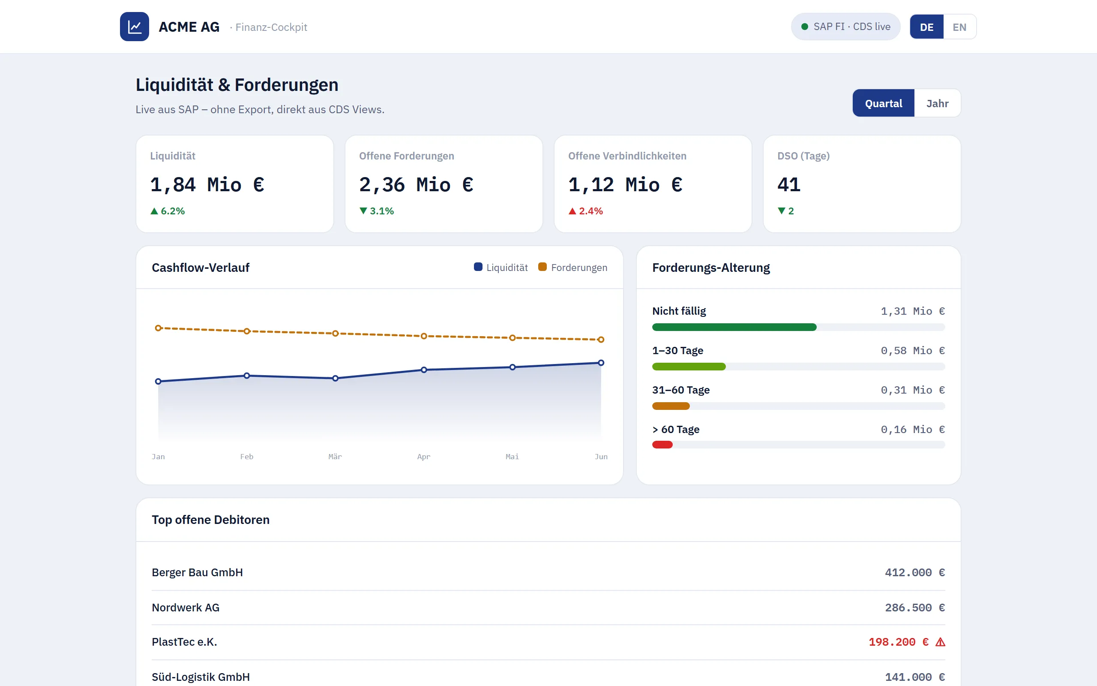Click the 412.000 € amount
Screen dimensions: 1097x686
(915, 572)
